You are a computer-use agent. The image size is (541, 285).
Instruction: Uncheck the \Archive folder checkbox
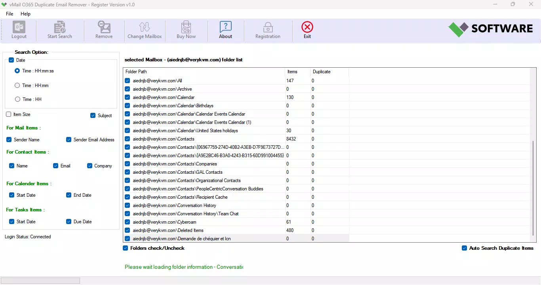point(127,89)
